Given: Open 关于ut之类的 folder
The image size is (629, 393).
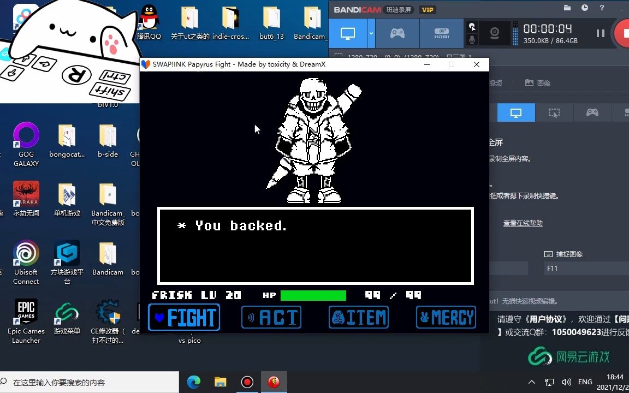Looking at the screenshot, I should click(190, 22).
